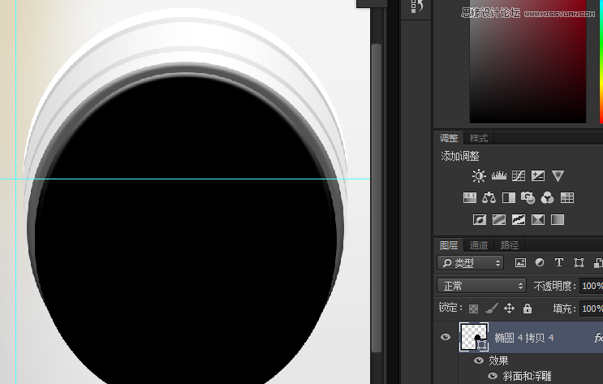Hide the 椭圆 4 拷贝 4 layer
The width and height of the screenshot is (603, 384).
(446, 337)
